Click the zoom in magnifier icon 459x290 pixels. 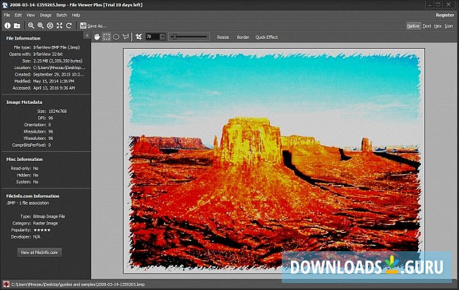tap(40, 25)
